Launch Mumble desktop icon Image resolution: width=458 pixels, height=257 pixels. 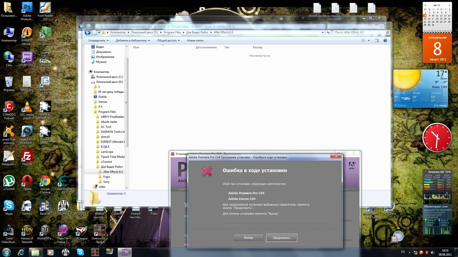pyautogui.click(x=63, y=208)
